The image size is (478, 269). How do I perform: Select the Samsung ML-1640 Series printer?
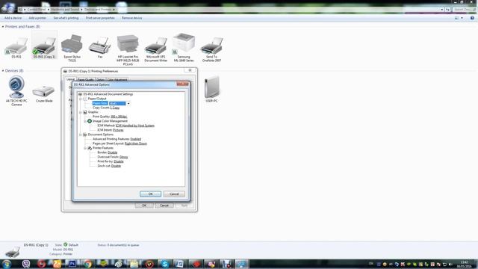pyautogui.click(x=184, y=48)
